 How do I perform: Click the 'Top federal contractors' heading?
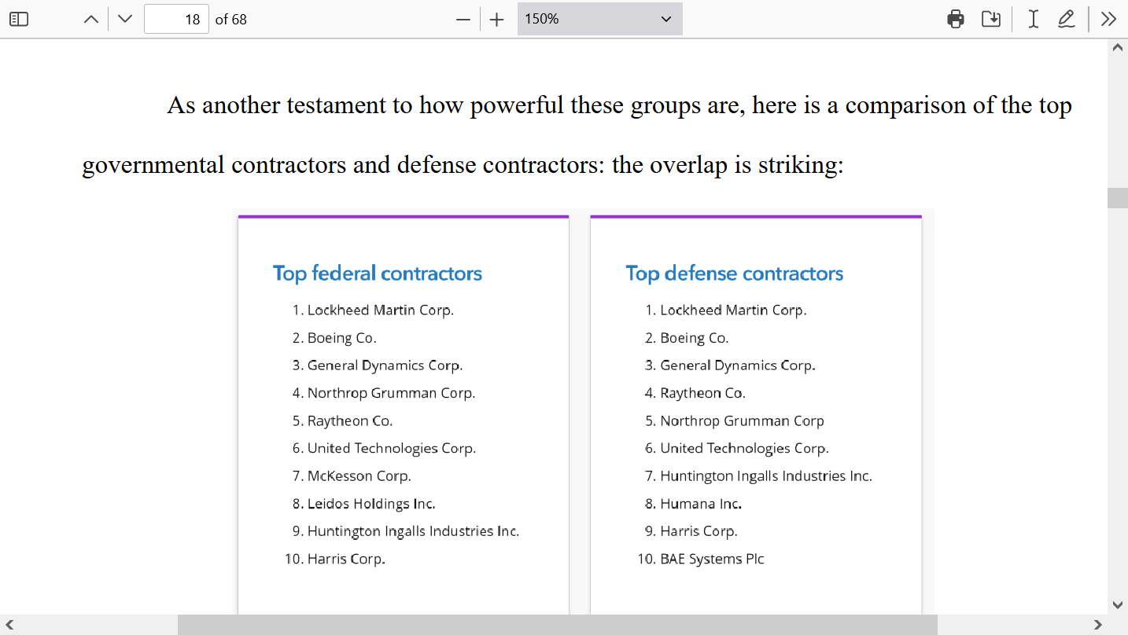(378, 273)
